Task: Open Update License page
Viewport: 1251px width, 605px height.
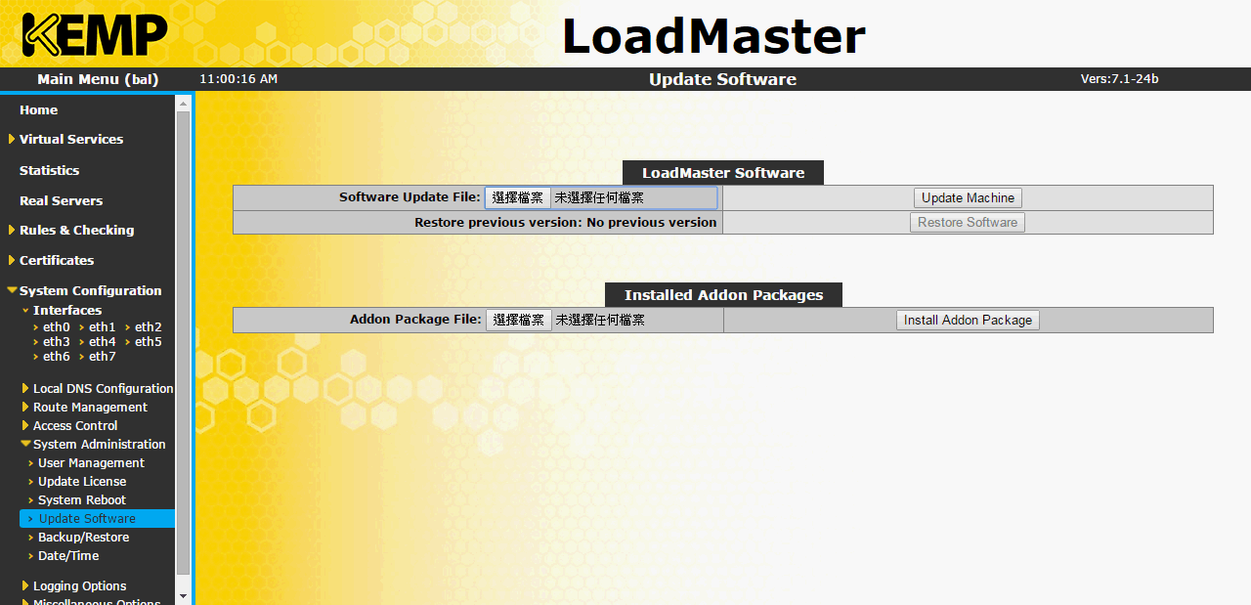Action: [82, 482]
